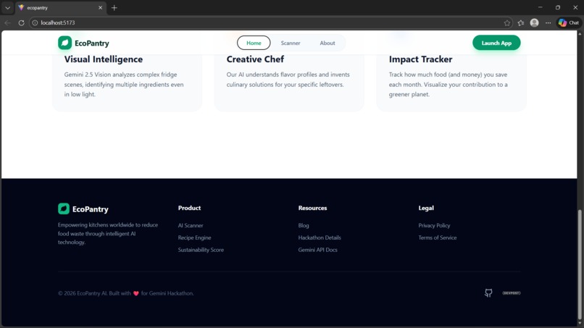
Task: Switch to the About nav tab
Action: click(x=328, y=43)
